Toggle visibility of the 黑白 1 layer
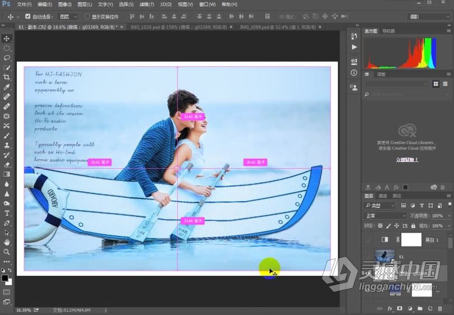Screen dimensions: 454x315 click(368, 240)
